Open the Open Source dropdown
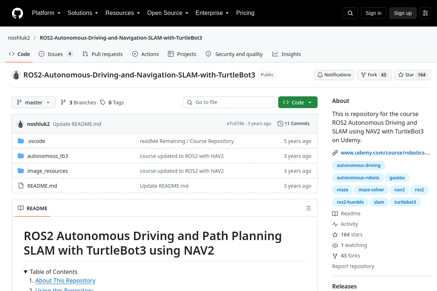The height and width of the screenshot is (291, 437). click(168, 13)
